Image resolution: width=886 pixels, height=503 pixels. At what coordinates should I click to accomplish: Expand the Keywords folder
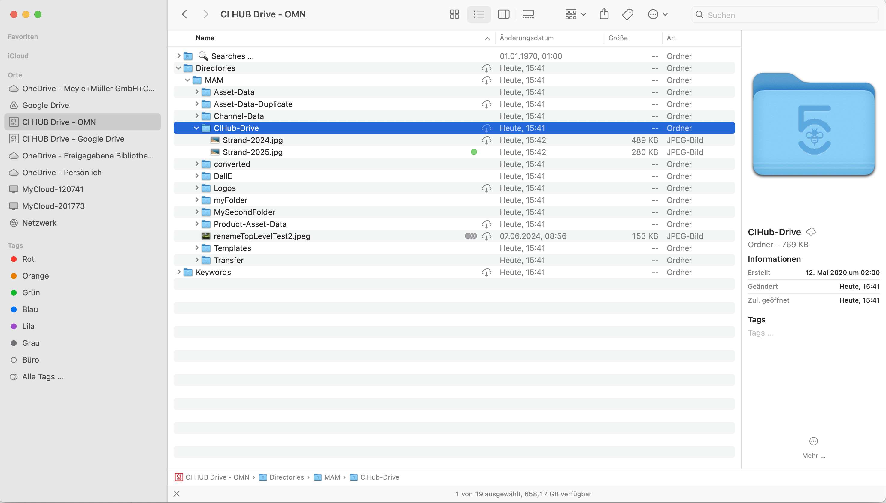tap(179, 272)
